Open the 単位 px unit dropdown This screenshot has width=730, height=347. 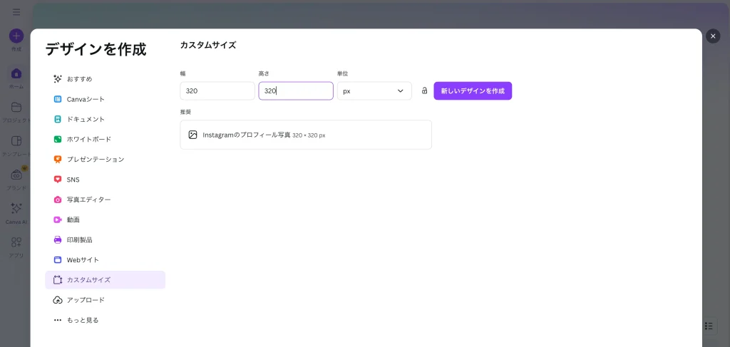pos(374,91)
